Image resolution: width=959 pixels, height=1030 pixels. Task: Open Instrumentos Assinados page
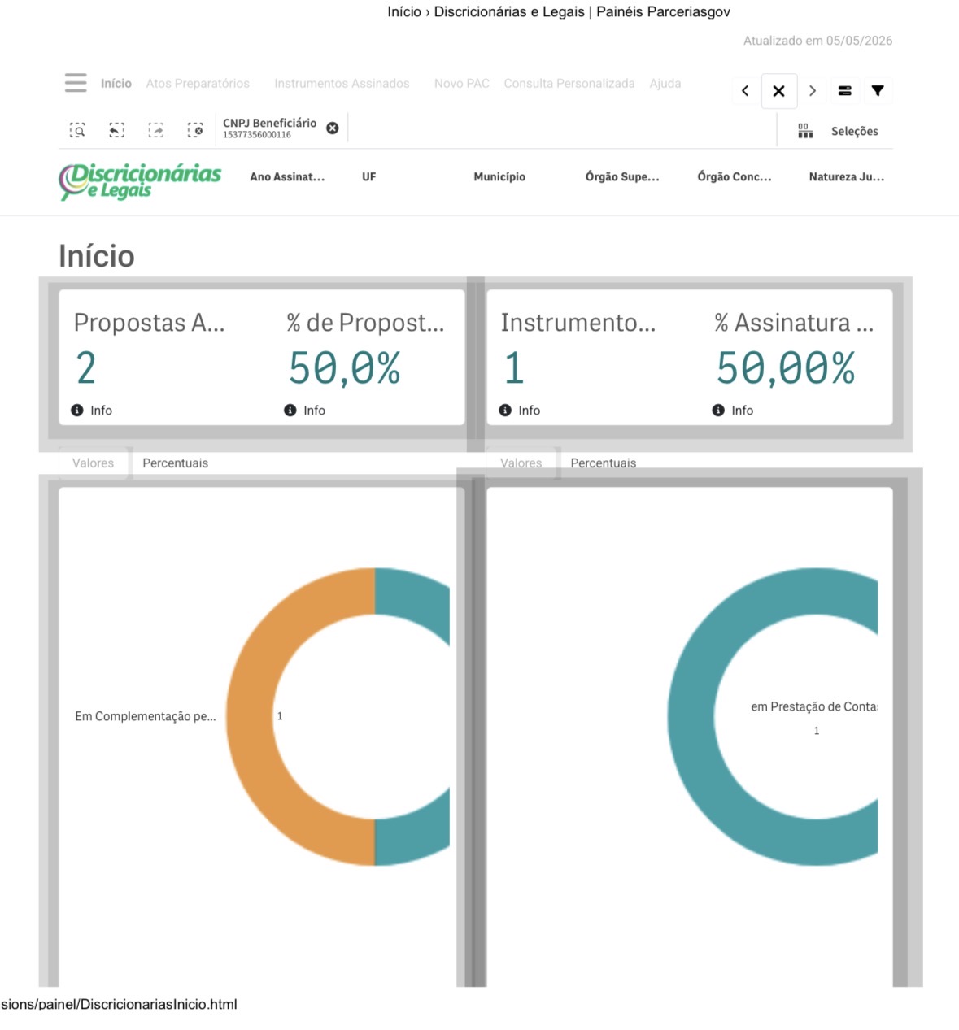(x=342, y=84)
